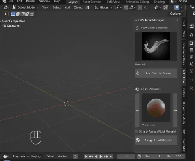
Task: Collapse the Let's Flow Manager panel
Action: pos(136,20)
